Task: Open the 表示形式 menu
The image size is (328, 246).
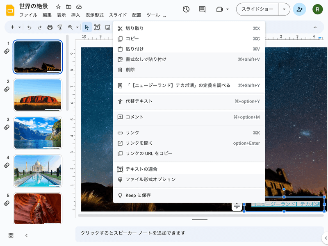Action: tap(95, 15)
